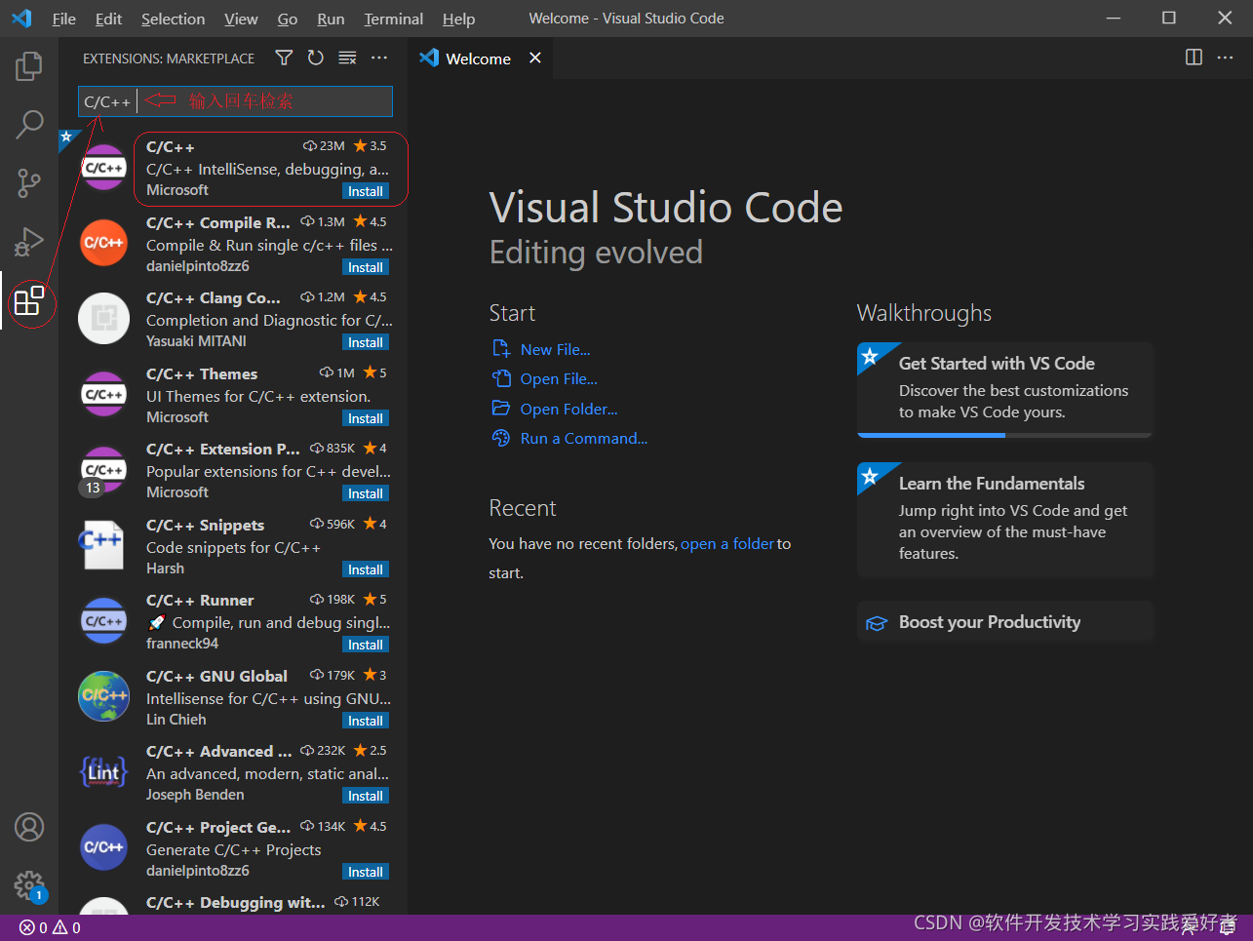Open Source Control view
Screen dimensions: 1253x941
coord(29,182)
